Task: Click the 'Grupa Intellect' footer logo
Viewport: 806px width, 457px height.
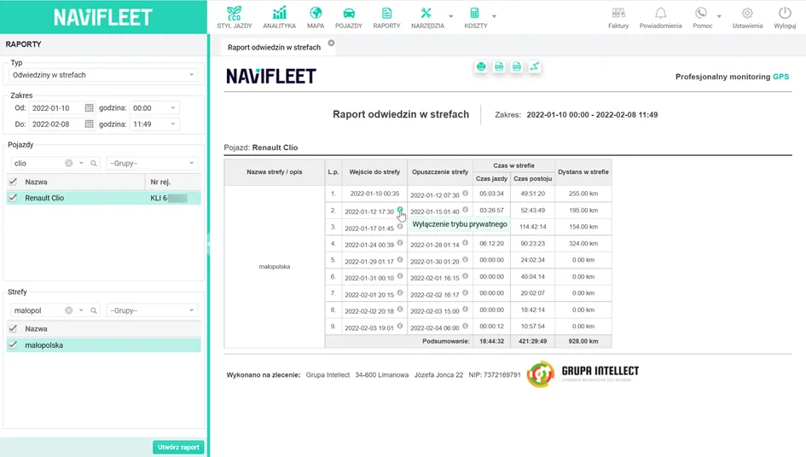Action: pyautogui.click(x=583, y=373)
